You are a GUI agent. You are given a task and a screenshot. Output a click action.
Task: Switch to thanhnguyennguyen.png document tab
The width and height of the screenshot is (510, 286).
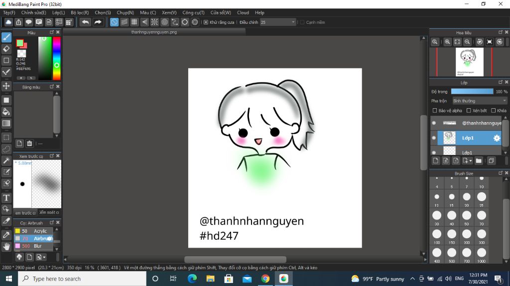tap(154, 32)
